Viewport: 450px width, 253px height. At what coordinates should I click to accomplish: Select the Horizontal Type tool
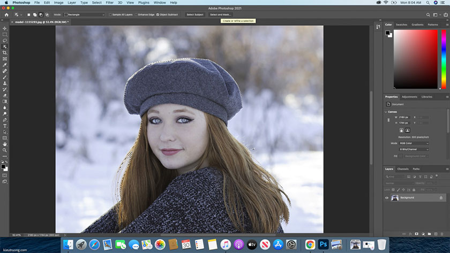click(5, 126)
